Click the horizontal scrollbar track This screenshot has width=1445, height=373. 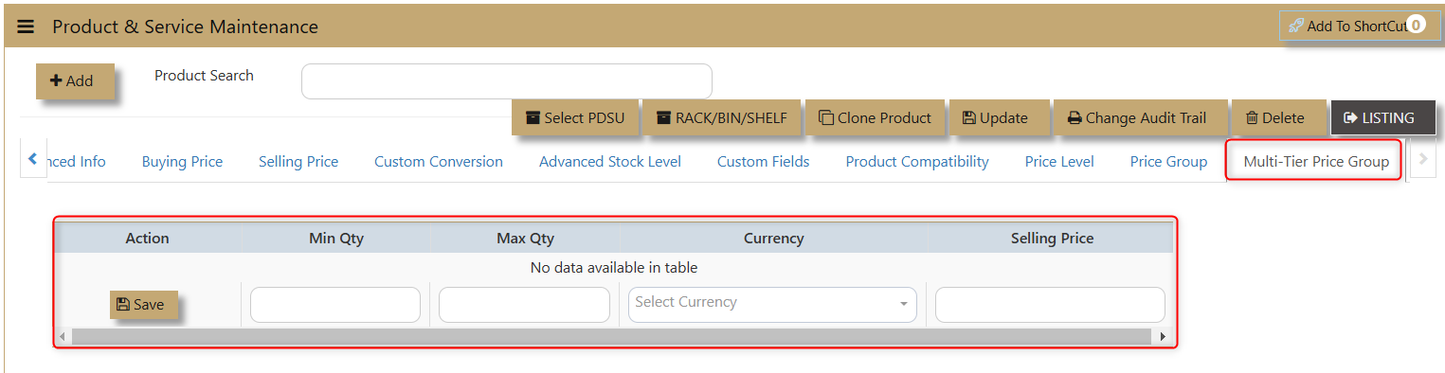(x=613, y=336)
